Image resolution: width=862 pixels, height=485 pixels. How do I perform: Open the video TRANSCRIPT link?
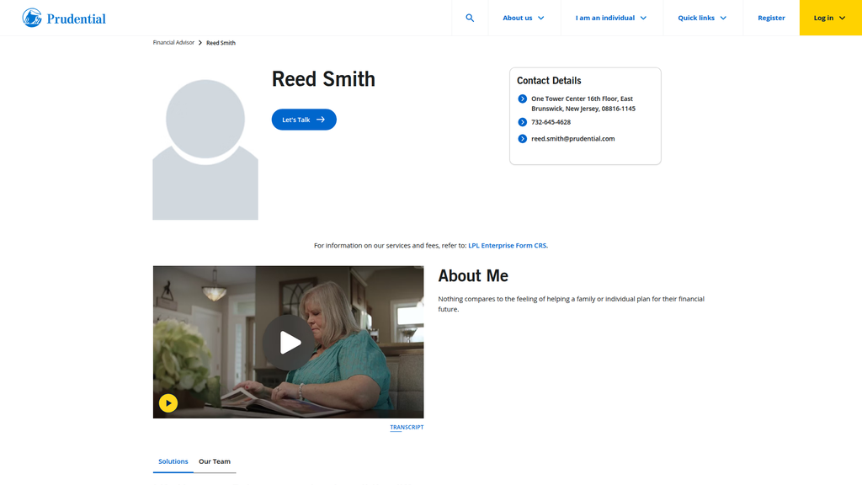pos(407,427)
